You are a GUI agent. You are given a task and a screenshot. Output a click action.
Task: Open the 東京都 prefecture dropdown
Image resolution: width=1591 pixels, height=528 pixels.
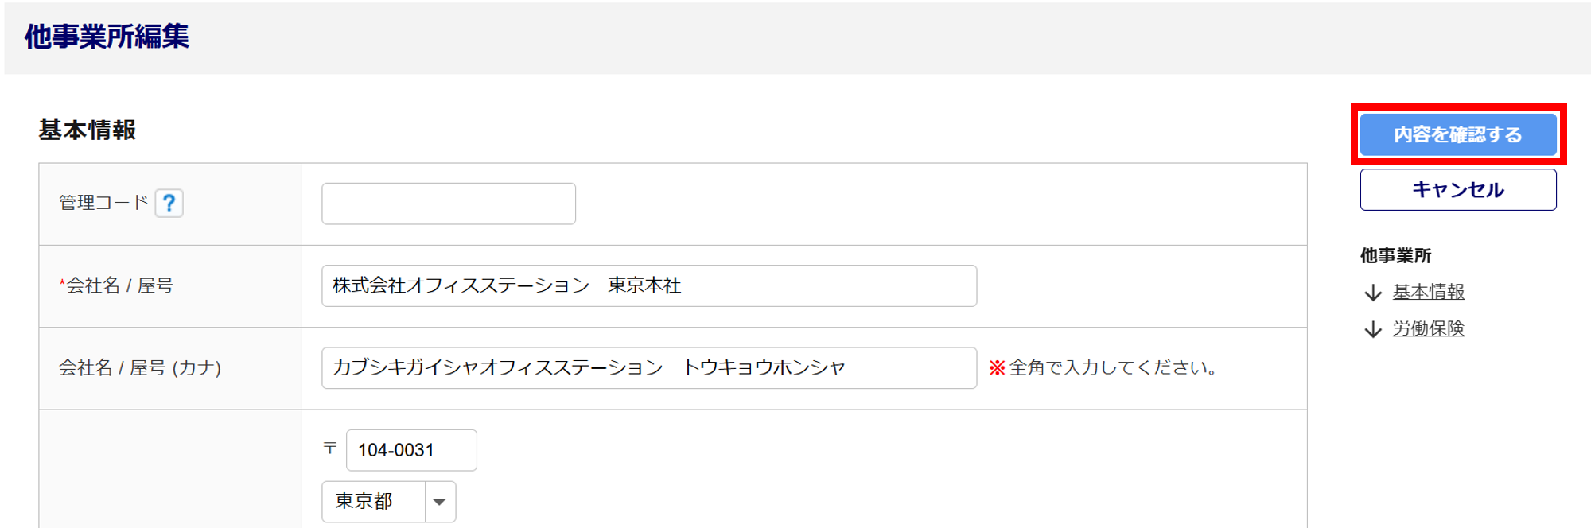coord(388,501)
